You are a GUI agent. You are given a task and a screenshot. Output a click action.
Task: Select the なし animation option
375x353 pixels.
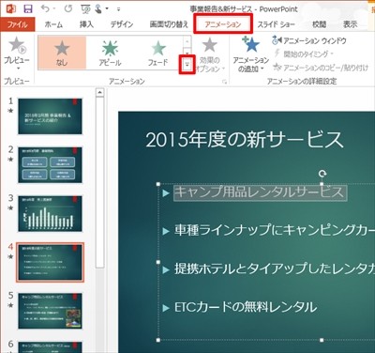62,53
